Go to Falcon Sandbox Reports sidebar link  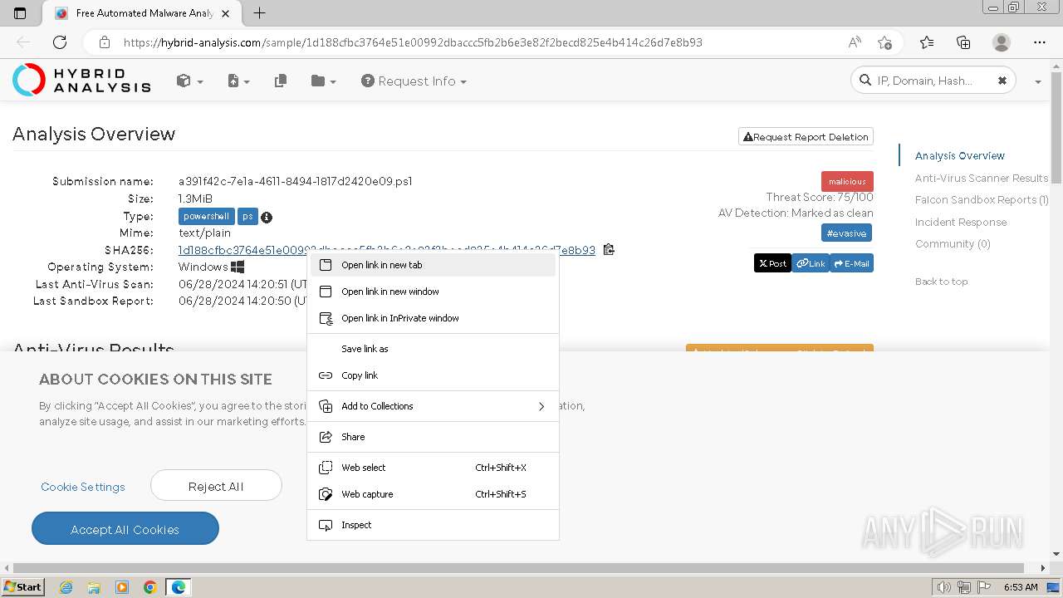pyautogui.click(x=982, y=199)
